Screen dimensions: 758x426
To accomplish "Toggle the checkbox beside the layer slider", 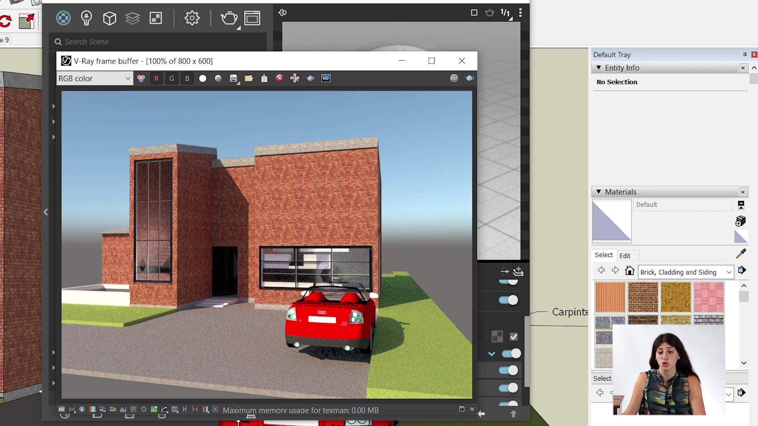I will [513, 336].
